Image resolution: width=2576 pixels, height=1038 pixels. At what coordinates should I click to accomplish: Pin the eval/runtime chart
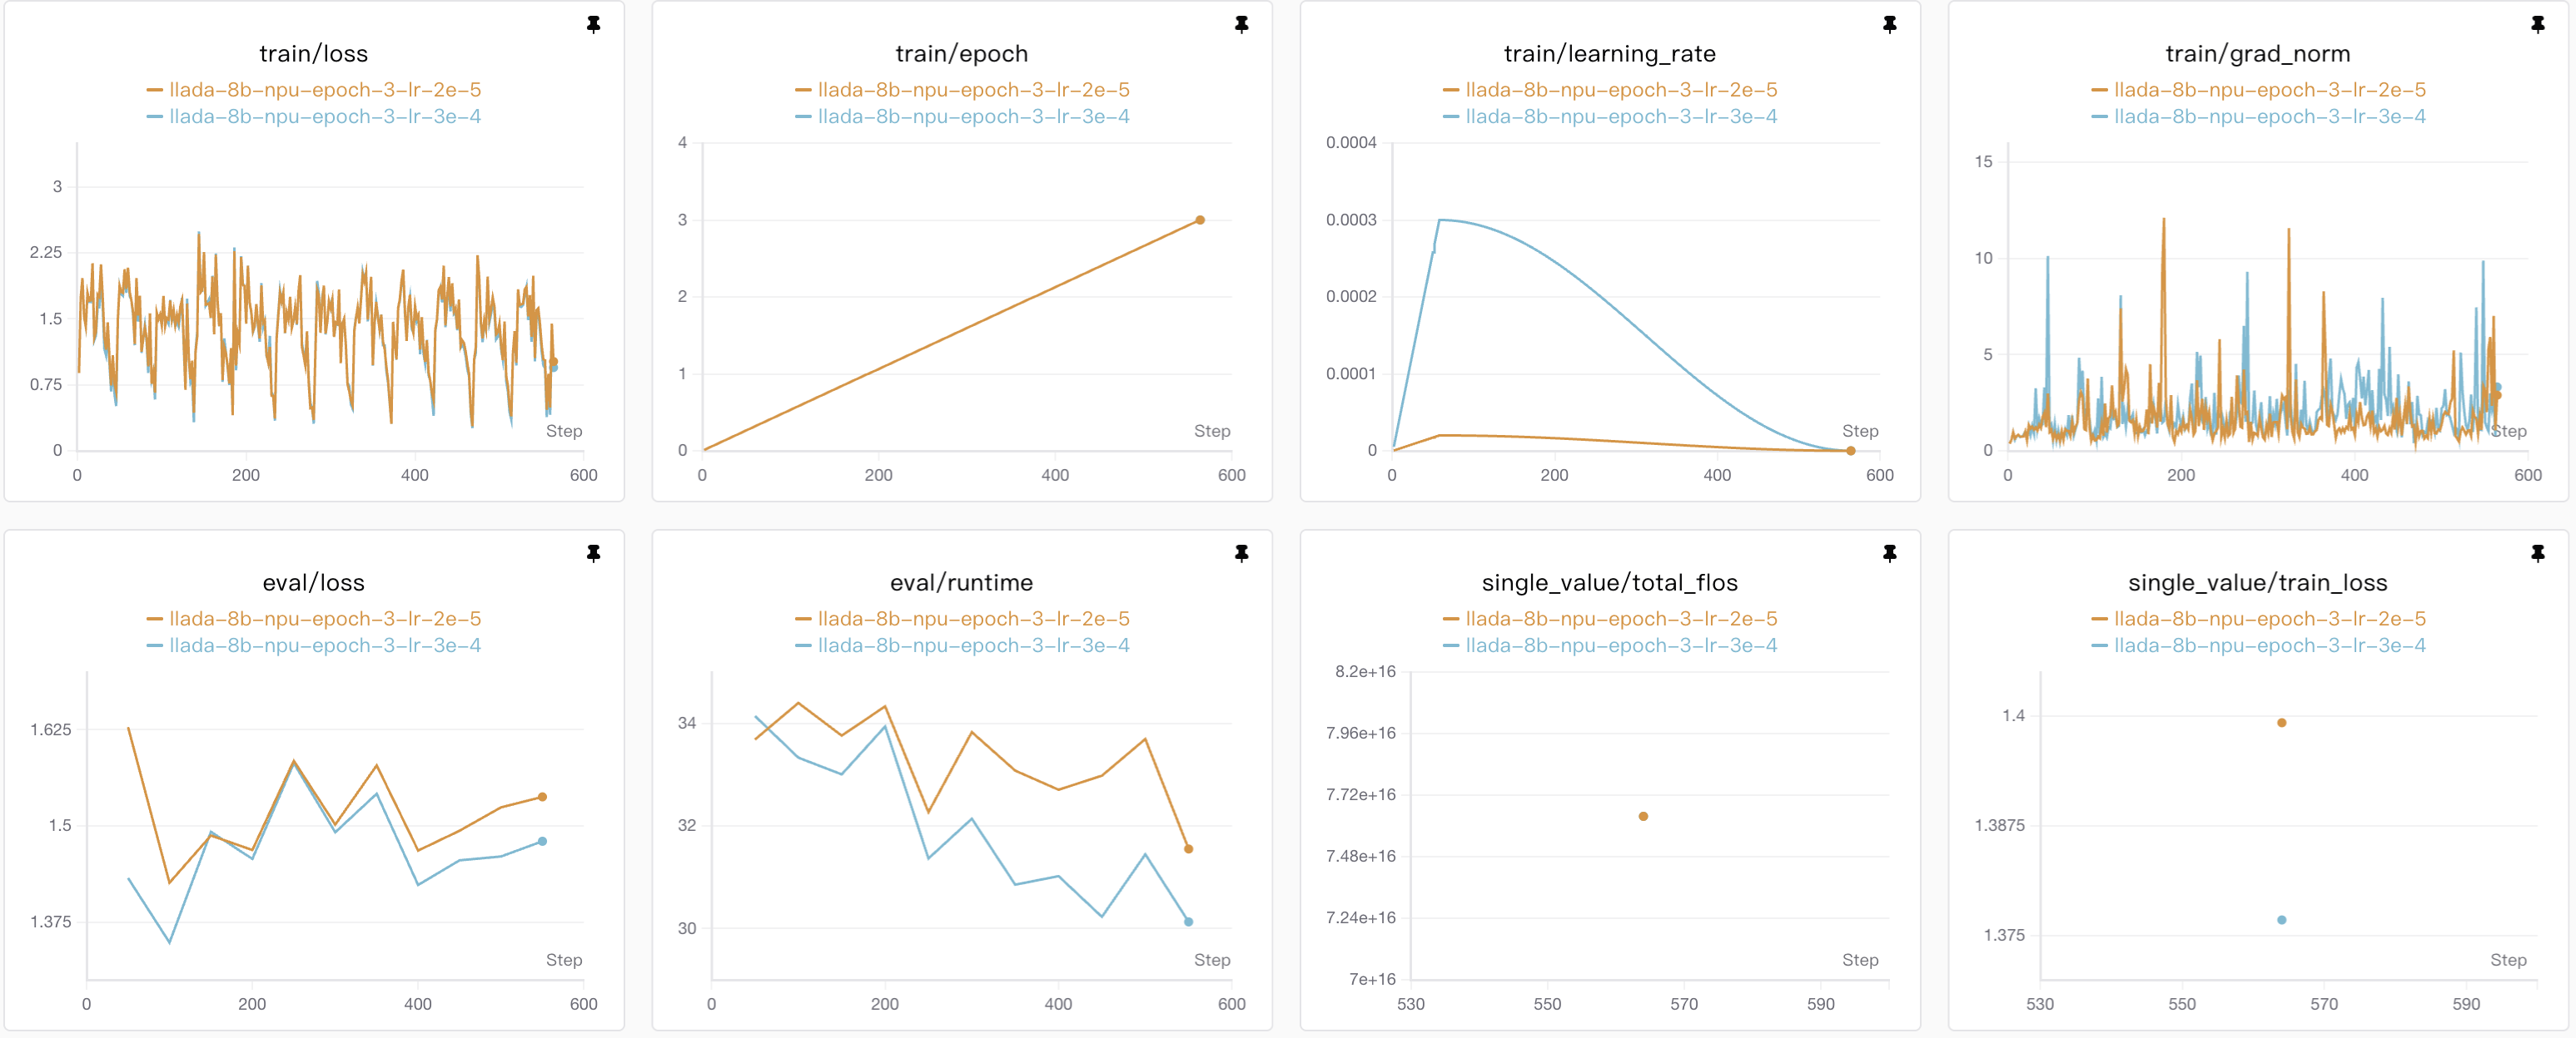(1241, 552)
